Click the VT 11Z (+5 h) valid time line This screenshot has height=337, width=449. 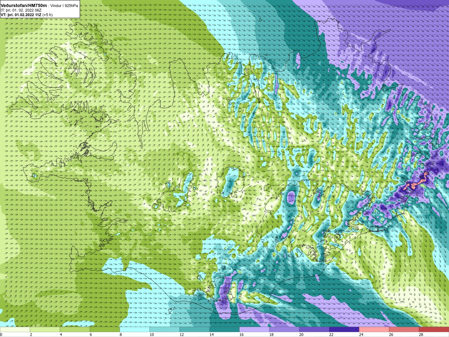(27, 15)
